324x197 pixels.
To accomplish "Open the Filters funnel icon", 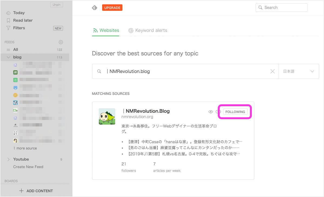I will pos(8,28).
